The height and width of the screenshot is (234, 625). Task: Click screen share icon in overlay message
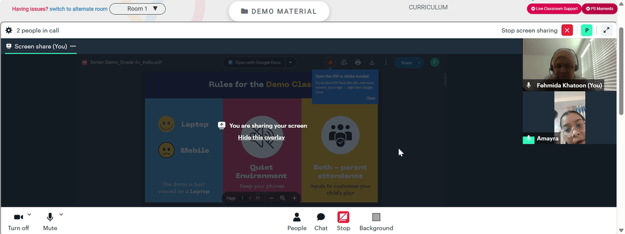click(222, 126)
